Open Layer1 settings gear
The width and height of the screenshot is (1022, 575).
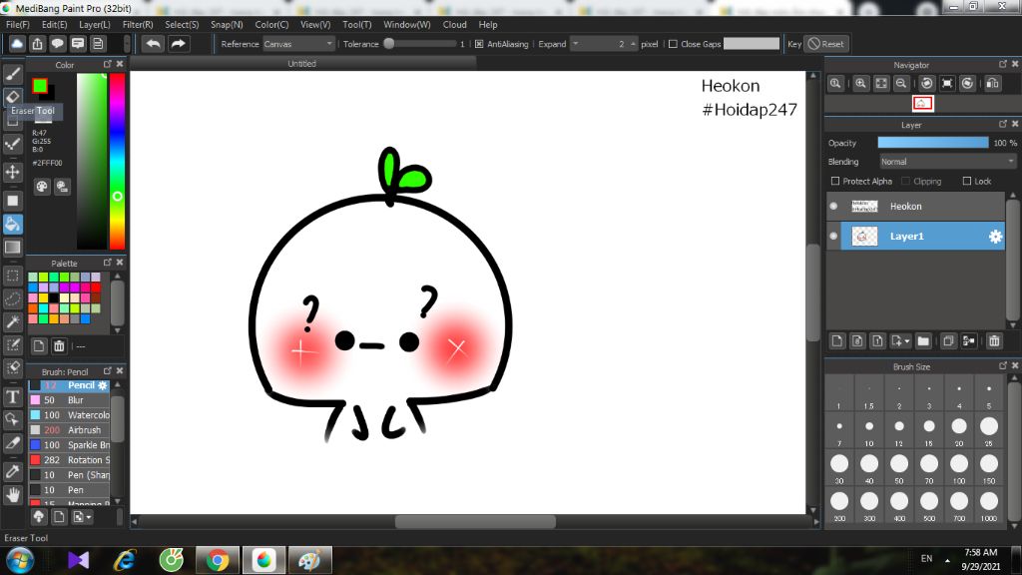click(x=995, y=237)
